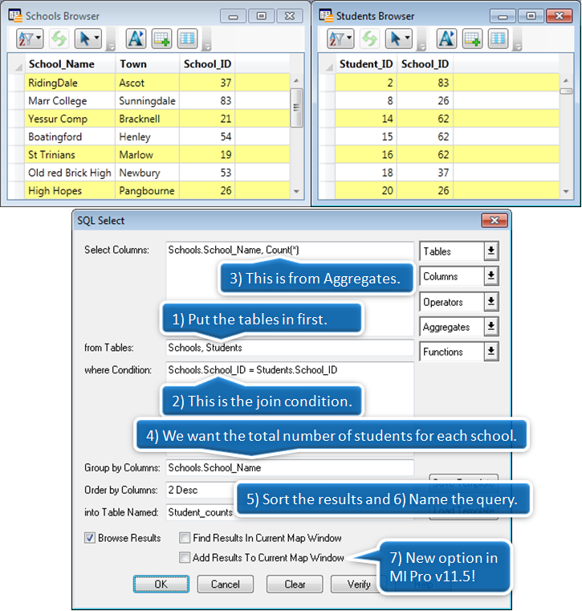Select the RidingDale cell in Schools Browser
The width and height of the screenshot is (582, 611).
[x=70, y=83]
